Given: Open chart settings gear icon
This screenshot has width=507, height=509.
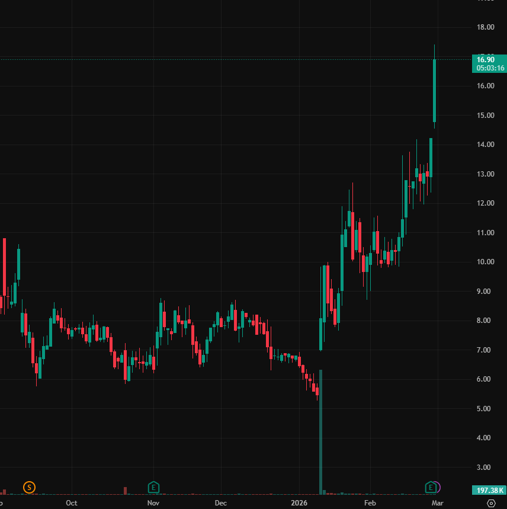Looking at the screenshot, I should [492, 503].
